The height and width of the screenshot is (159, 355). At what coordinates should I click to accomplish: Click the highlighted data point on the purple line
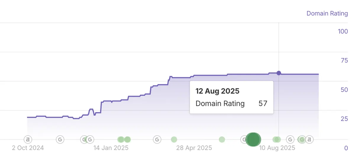279,73
